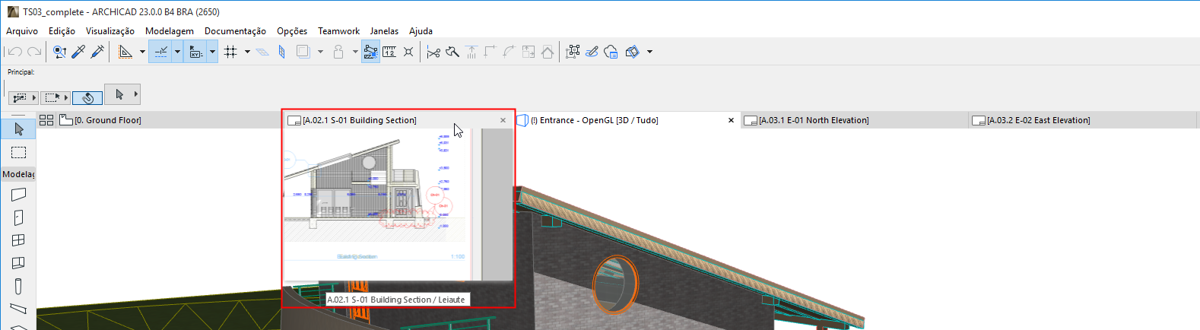1200x330 pixels.
Task: Toggle the XY relative coordinates button
Action: click(196, 52)
